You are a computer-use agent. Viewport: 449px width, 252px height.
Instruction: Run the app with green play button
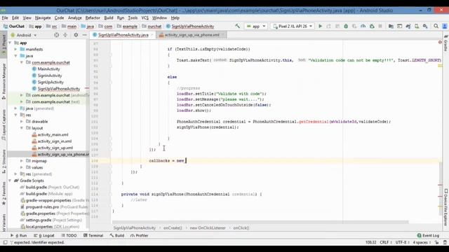tap(320, 26)
